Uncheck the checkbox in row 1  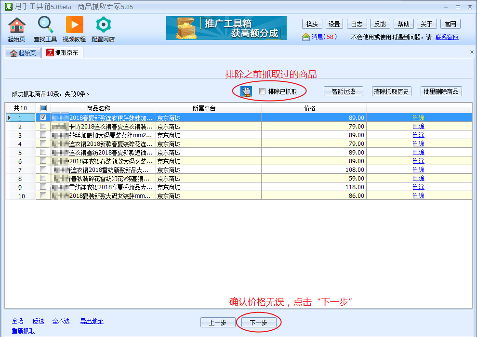point(43,117)
